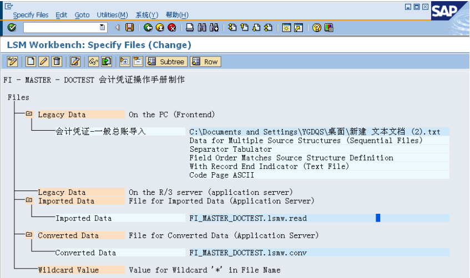Go back using the green arrow icon

point(148,28)
